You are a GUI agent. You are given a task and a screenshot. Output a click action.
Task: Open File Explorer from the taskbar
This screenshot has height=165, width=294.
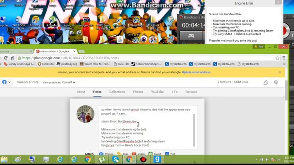pyautogui.click(x=4, y=159)
